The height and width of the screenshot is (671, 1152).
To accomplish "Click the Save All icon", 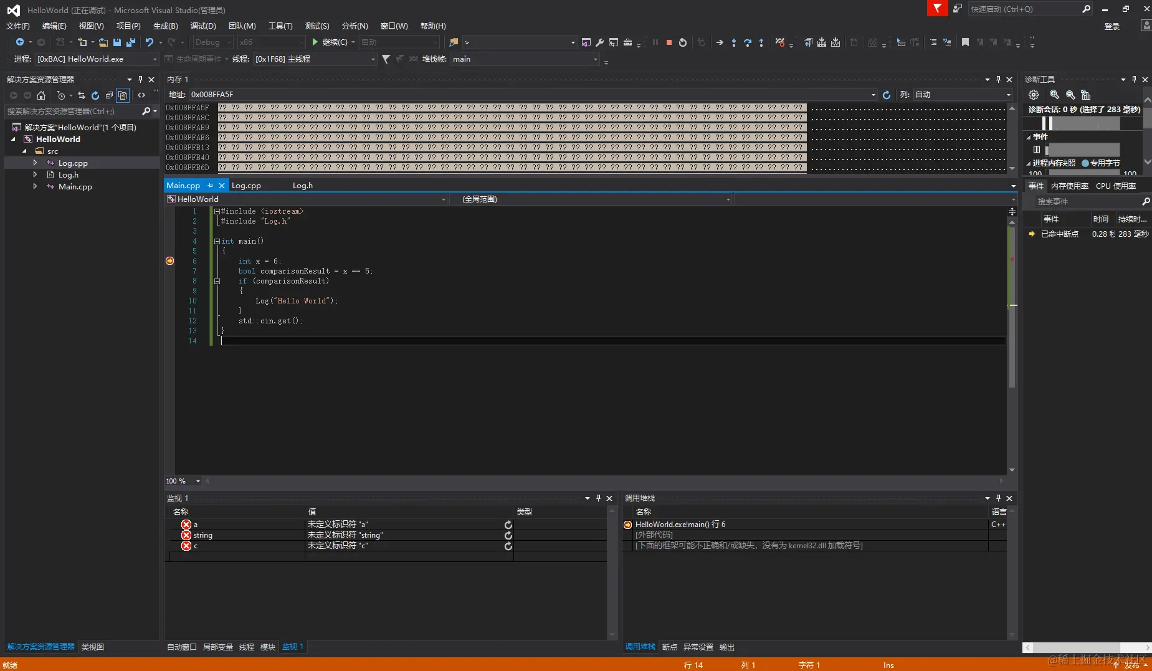I will click(131, 42).
